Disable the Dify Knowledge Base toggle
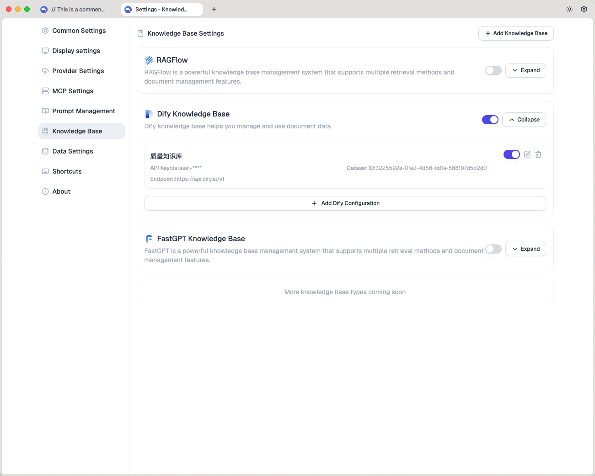 click(x=490, y=120)
